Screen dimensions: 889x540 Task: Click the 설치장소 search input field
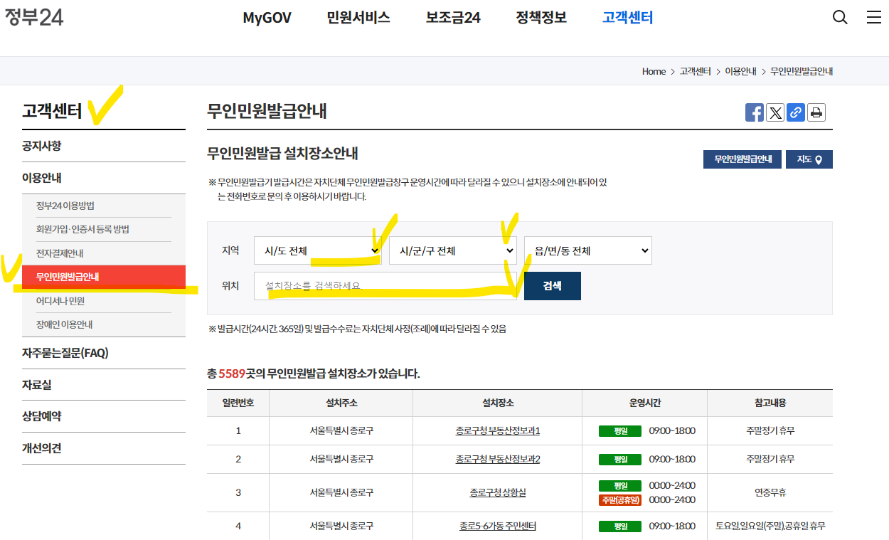tap(385, 285)
